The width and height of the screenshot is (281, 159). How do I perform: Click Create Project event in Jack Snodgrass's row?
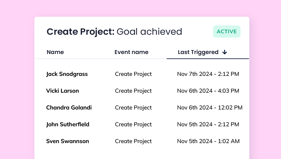[133, 74]
